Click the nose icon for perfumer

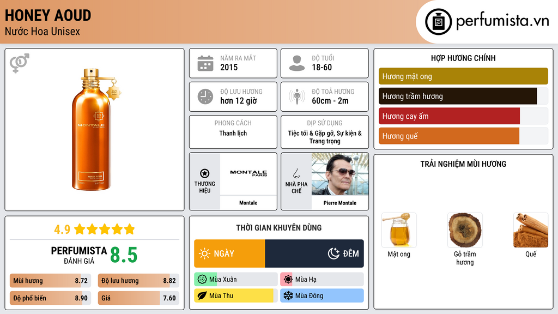pos(296,173)
